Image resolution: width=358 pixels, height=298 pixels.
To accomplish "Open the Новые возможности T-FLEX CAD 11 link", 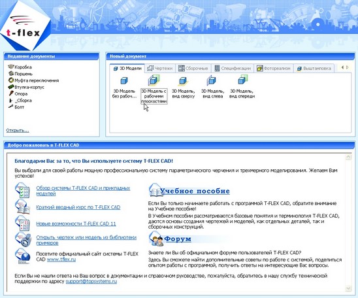I will tap(76, 223).
